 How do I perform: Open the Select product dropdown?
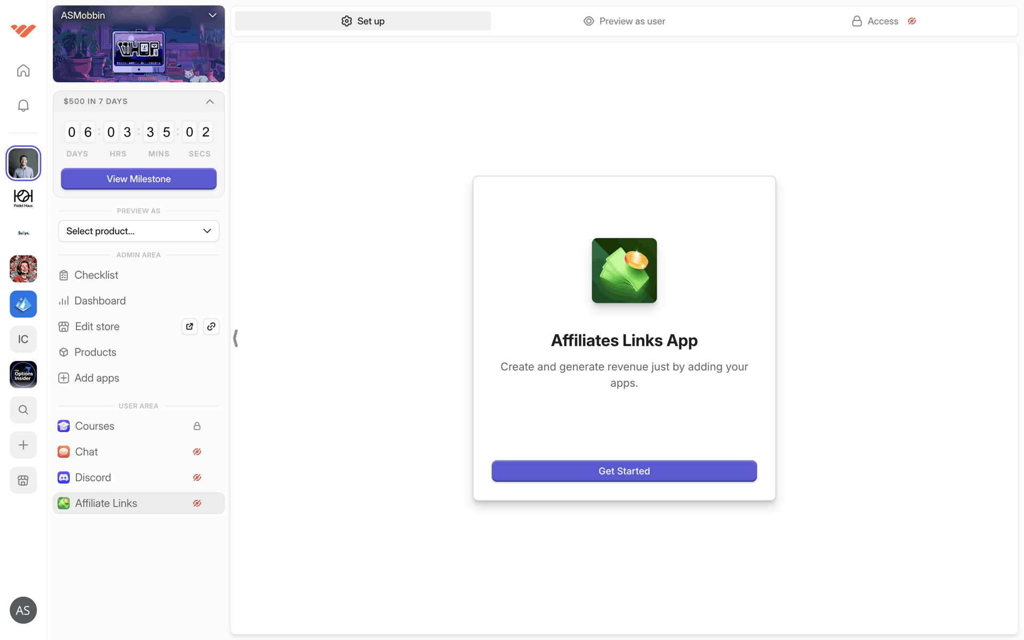point(139,231)
